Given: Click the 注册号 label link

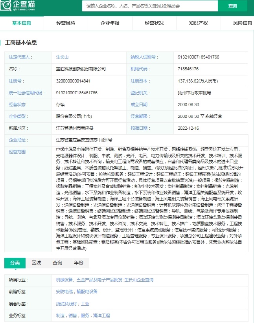Looking at the screenshot, I should [x=15, y=81].
